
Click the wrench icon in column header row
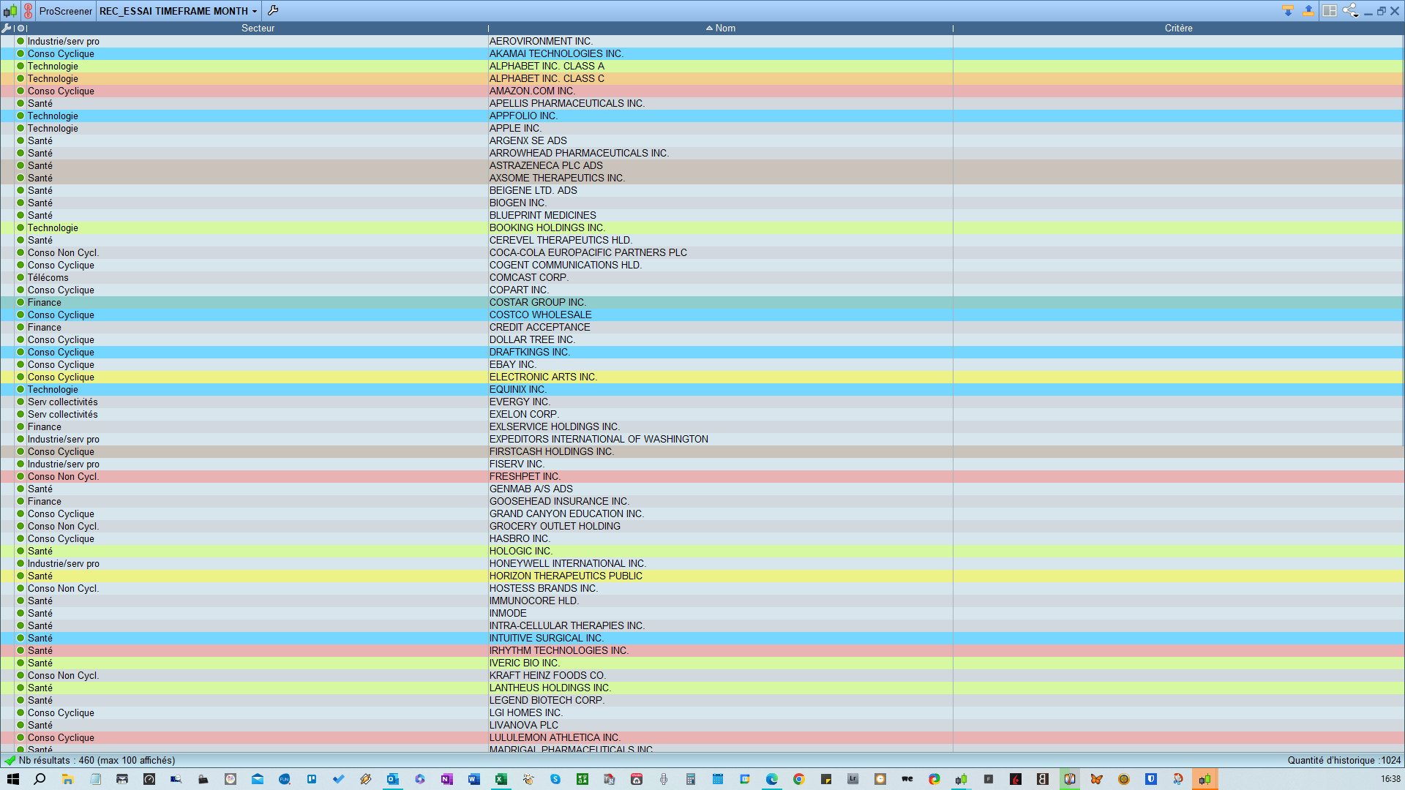click(7, 28)
